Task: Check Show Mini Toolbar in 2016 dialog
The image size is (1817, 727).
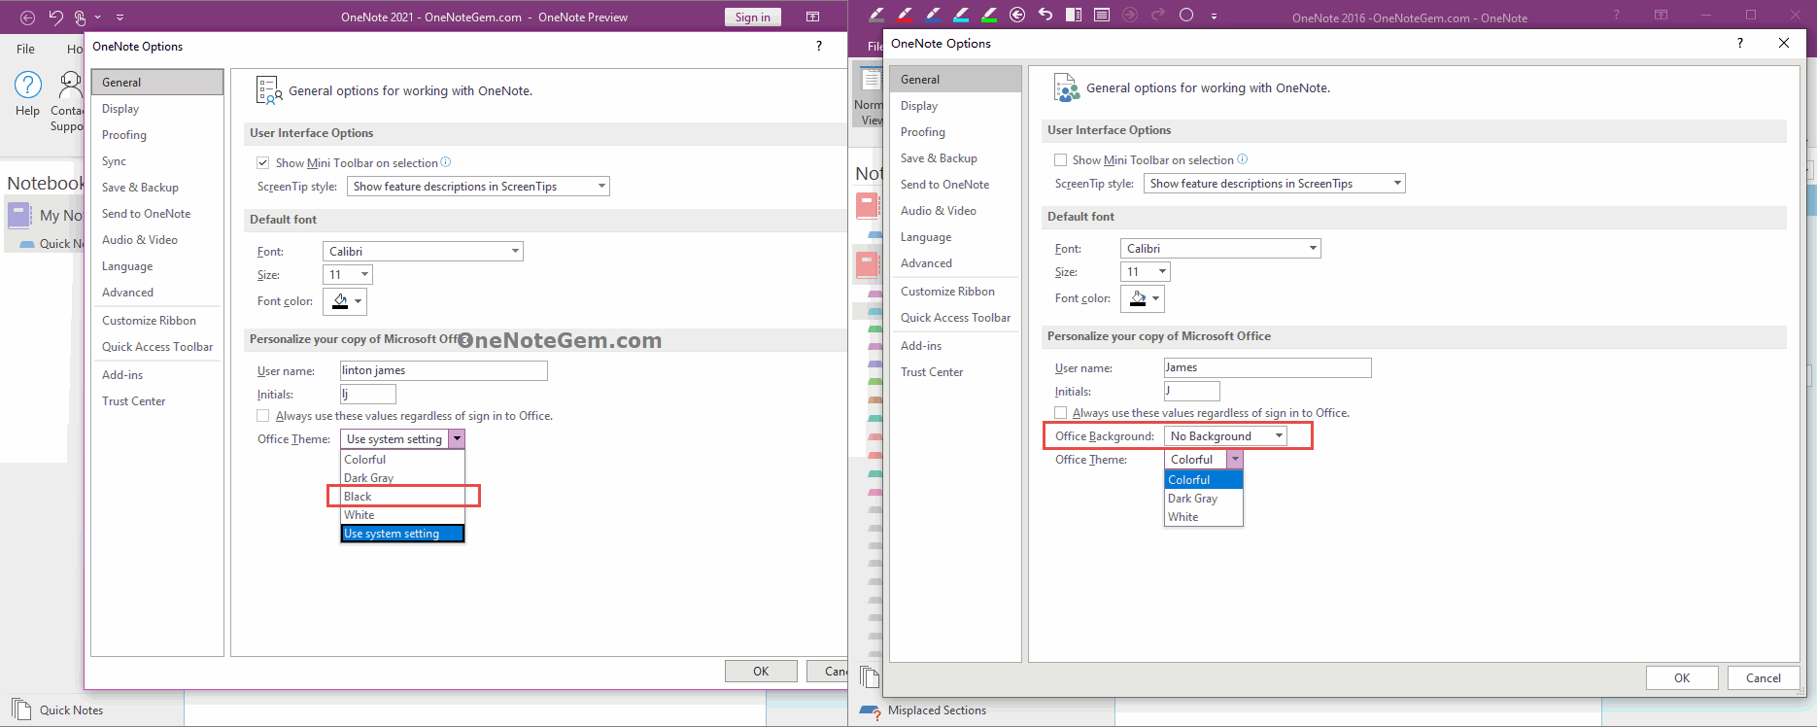Action: pos(1060,160)
